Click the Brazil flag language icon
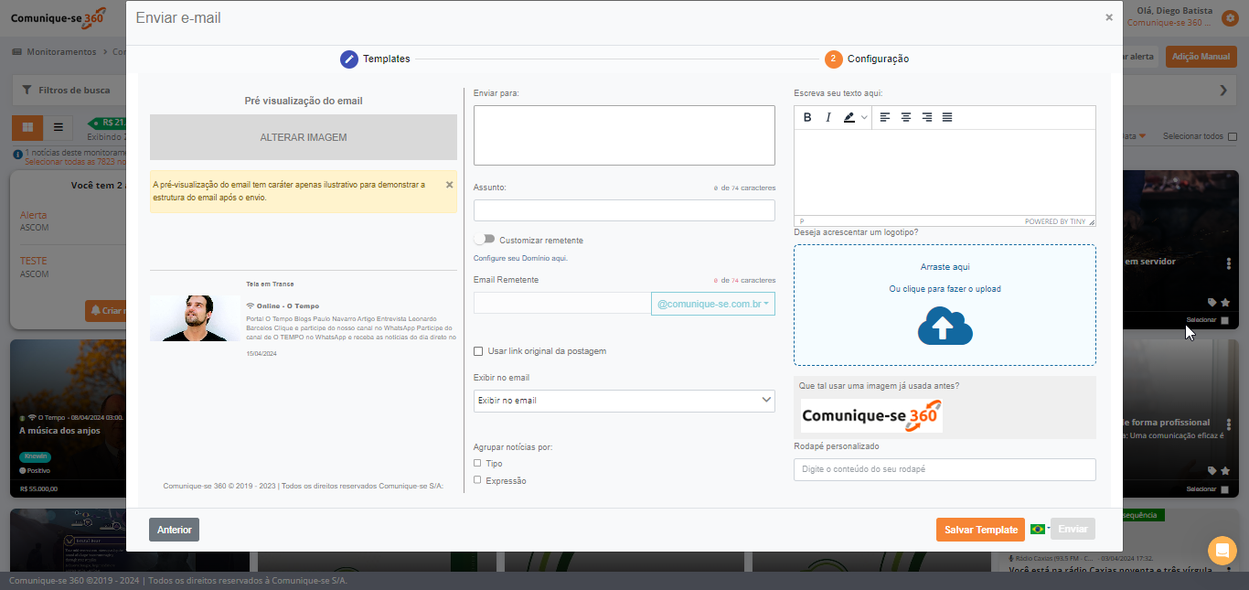This screenshot has height=590, width=1249. pyautogui.click(x=1038, y=529)
